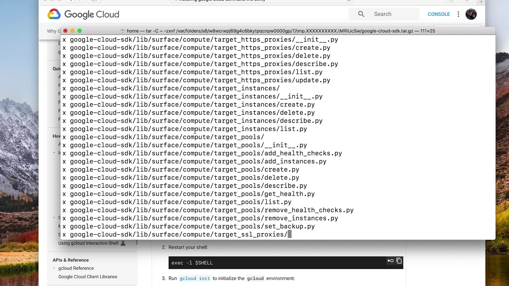
Task: Click the exec -l $SHELL command text
Action: [192, 263]
